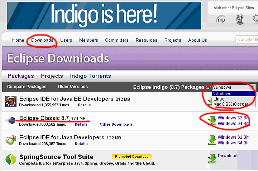Image resolution: width=258 pixels, height=171 pixels.
Task: Open the Users menu item
Action: (66, 40)
